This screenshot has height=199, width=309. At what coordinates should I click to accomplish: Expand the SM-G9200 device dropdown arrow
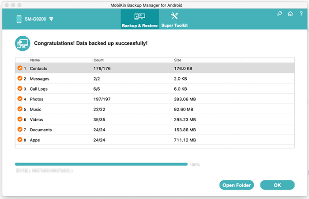tap(51, 19)
